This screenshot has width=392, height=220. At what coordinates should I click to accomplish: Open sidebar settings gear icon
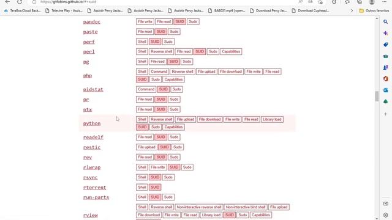(385, 215)
